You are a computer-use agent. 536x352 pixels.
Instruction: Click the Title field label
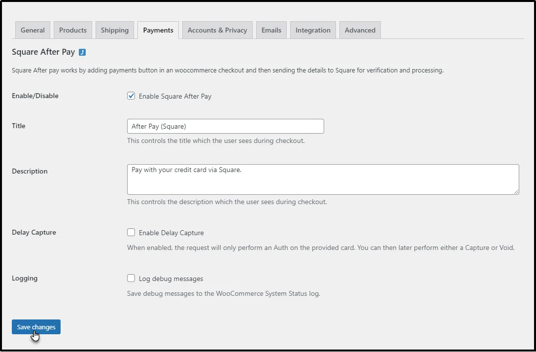click(18, 126)
